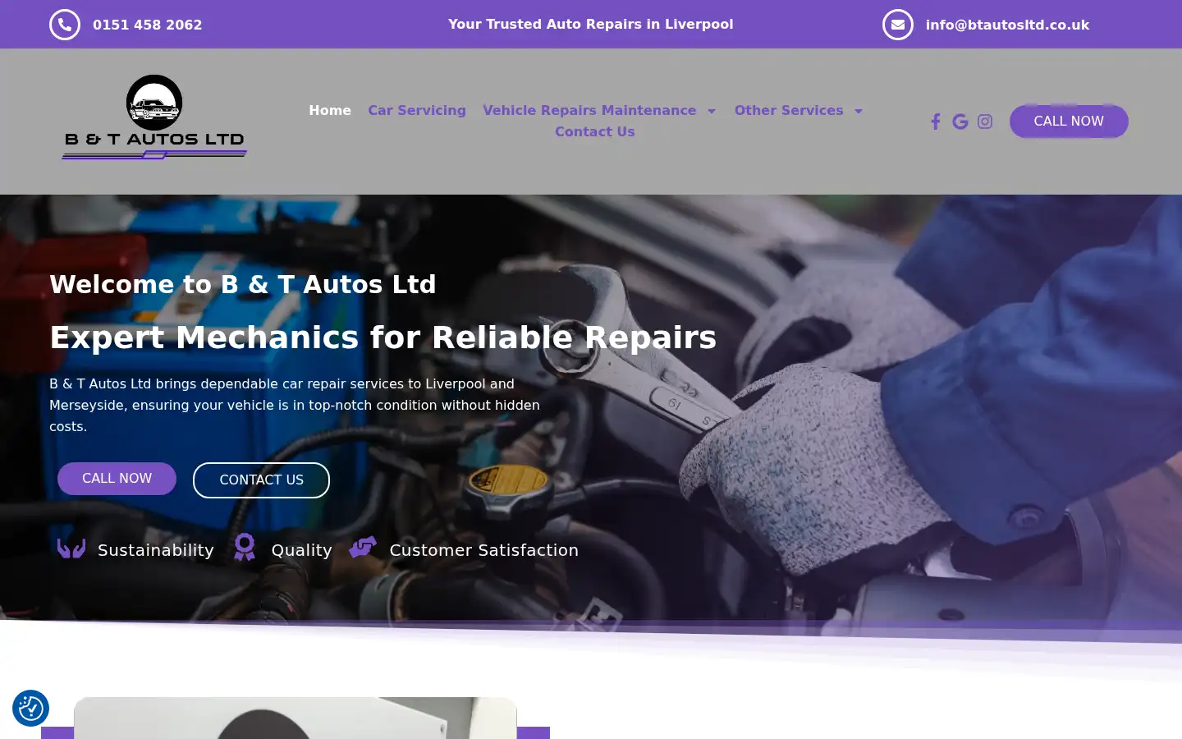Go to the Home menu item

[330, 110]
